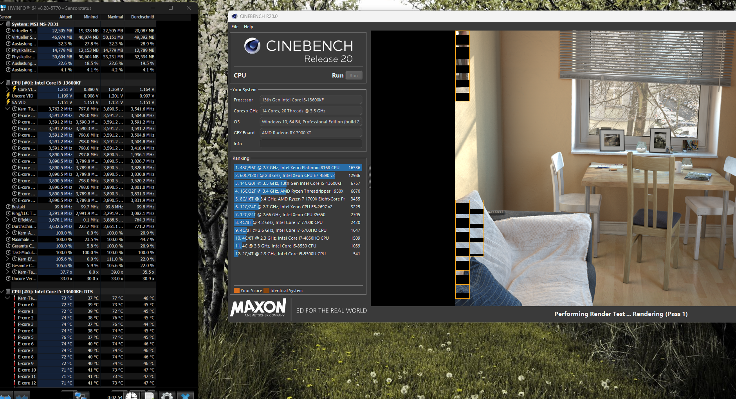Click the clock icon on the Bustakt row

point(8,207)
